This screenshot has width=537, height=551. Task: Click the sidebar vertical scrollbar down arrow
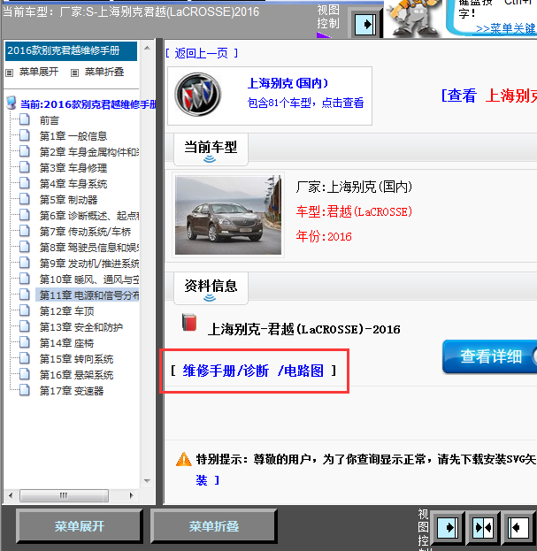(x=147, y=481)
